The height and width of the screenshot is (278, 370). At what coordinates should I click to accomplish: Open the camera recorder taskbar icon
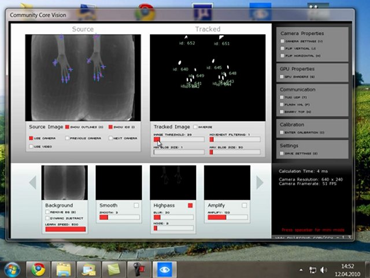click(139, 269)
